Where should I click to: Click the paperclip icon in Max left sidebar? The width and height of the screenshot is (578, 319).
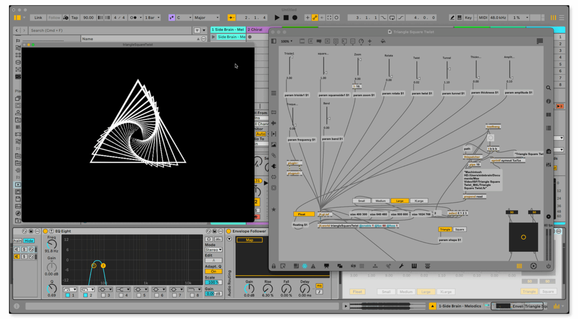[x=274, y=155]
